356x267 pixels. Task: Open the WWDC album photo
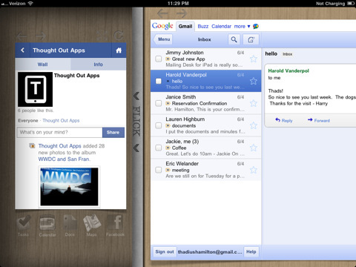[69, 187]
